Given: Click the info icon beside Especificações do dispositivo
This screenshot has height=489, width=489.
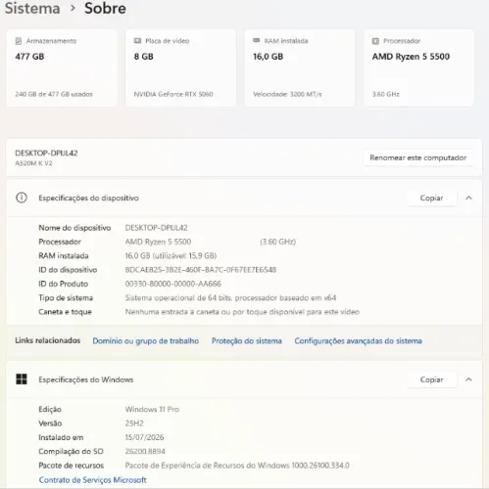Looking at the screenshot, I should (22, 198).
